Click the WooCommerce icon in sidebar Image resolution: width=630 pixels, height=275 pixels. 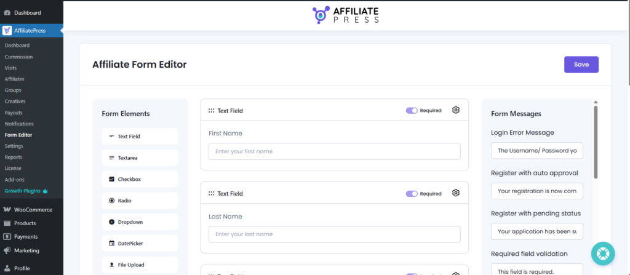point(7,210)
